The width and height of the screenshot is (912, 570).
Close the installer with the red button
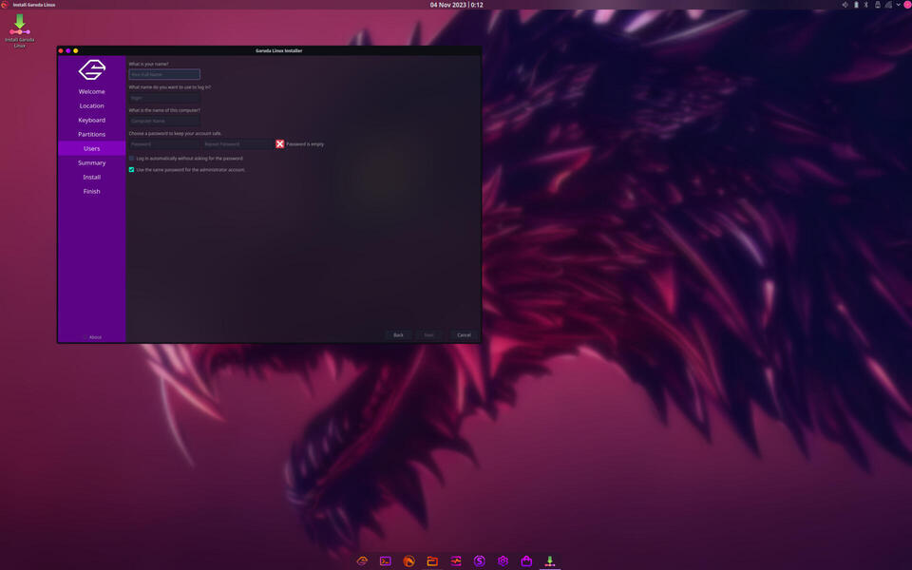click(x=61, y=51)
